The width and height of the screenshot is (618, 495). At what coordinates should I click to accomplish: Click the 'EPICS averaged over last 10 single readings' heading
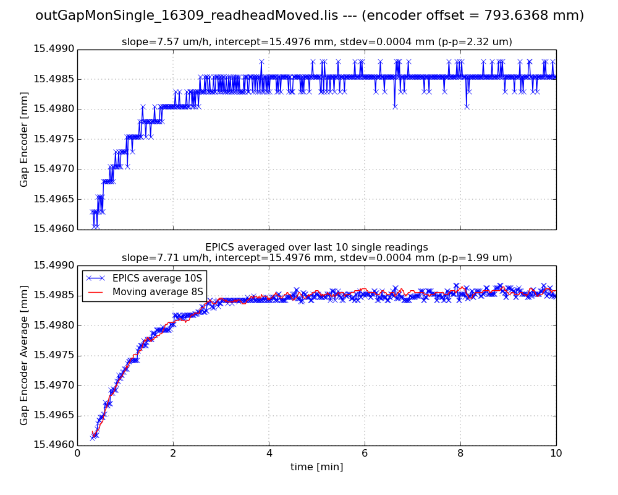(316, 247)
